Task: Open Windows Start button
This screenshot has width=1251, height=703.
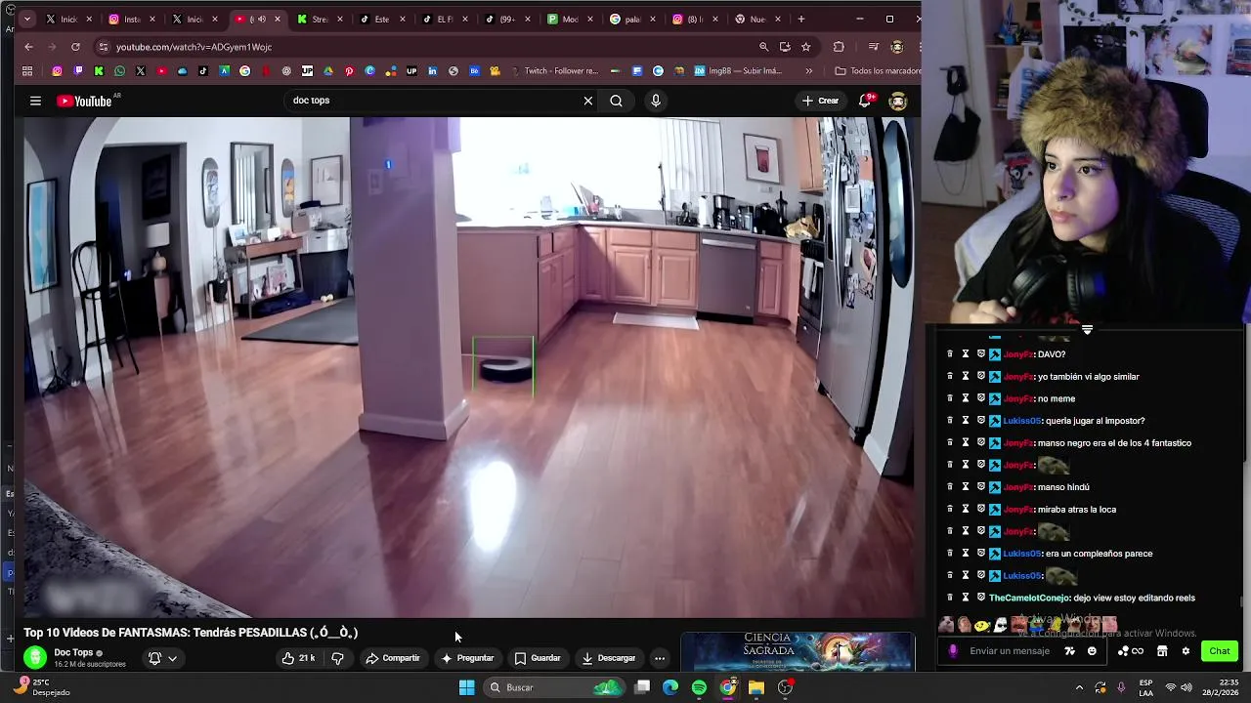Action: (x=466, y=687)
